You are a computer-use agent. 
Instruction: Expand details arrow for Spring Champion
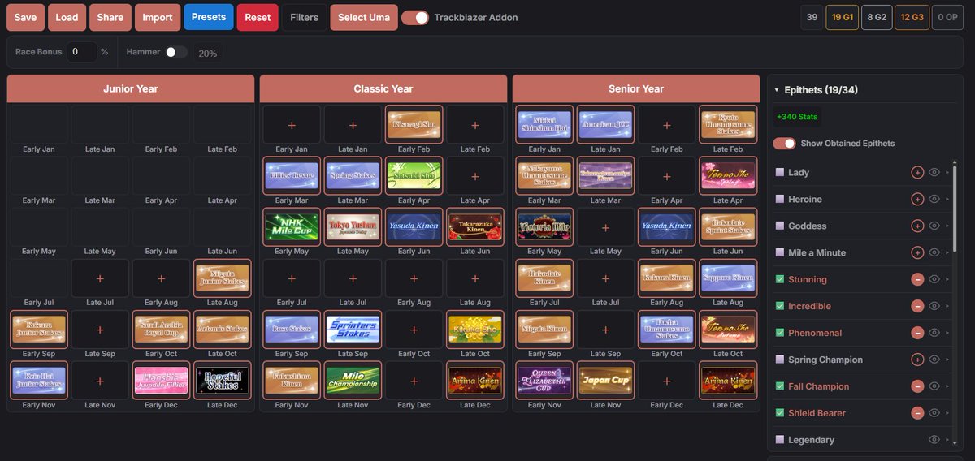[947, 360]
